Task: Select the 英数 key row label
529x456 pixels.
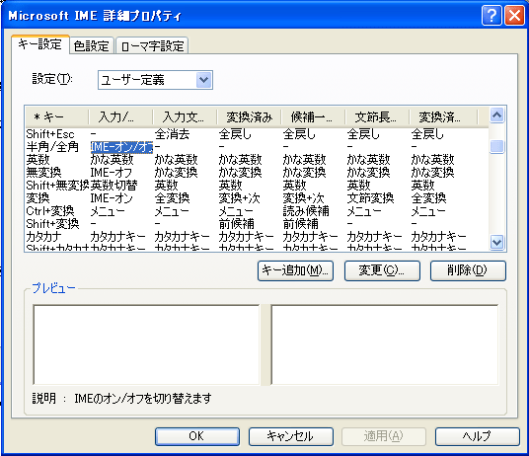Action: (38, 160)
